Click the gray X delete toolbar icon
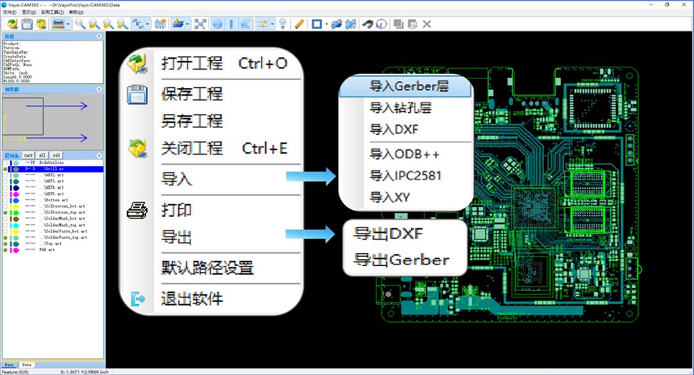The width and height of the screenshot is (694, 375). click(x=427, y=24)
